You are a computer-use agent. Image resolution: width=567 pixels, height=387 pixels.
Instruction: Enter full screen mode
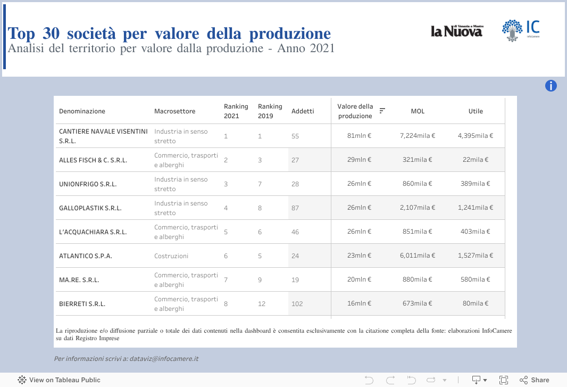(503, 380)
